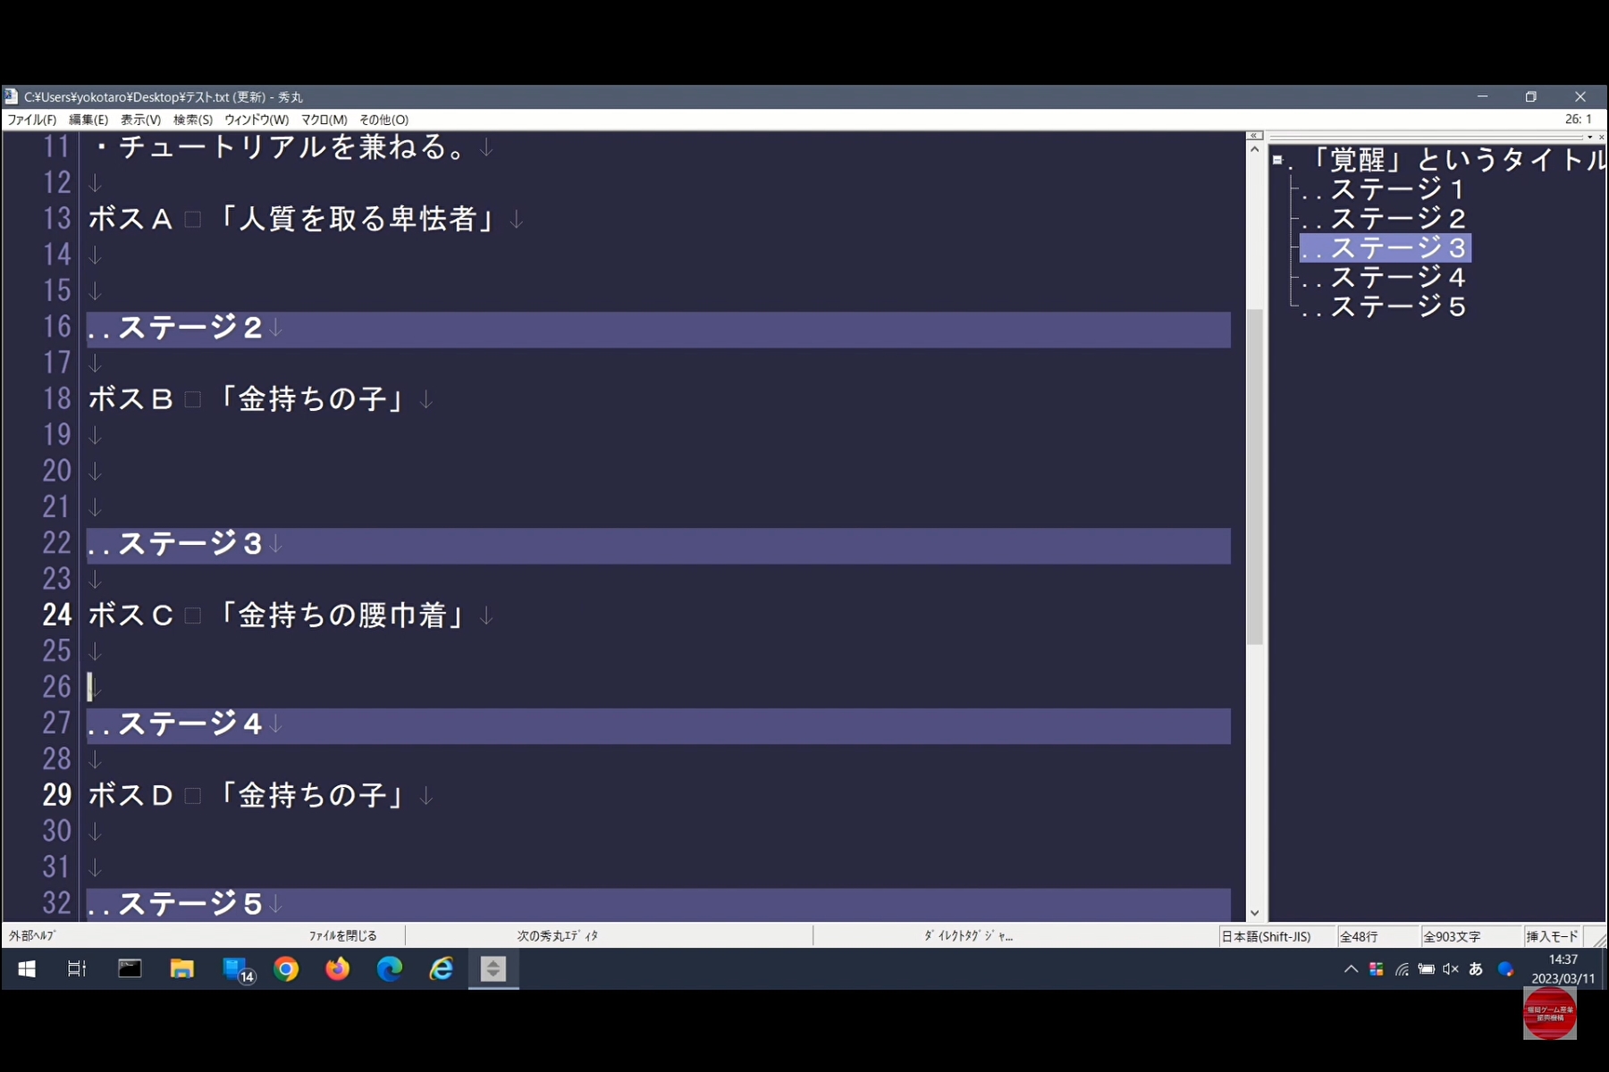Image resolution: width=1609 pixels, height=1072 pixels.
Task: Open the ファイル(F) menu
Action: [x=32, y=120]
